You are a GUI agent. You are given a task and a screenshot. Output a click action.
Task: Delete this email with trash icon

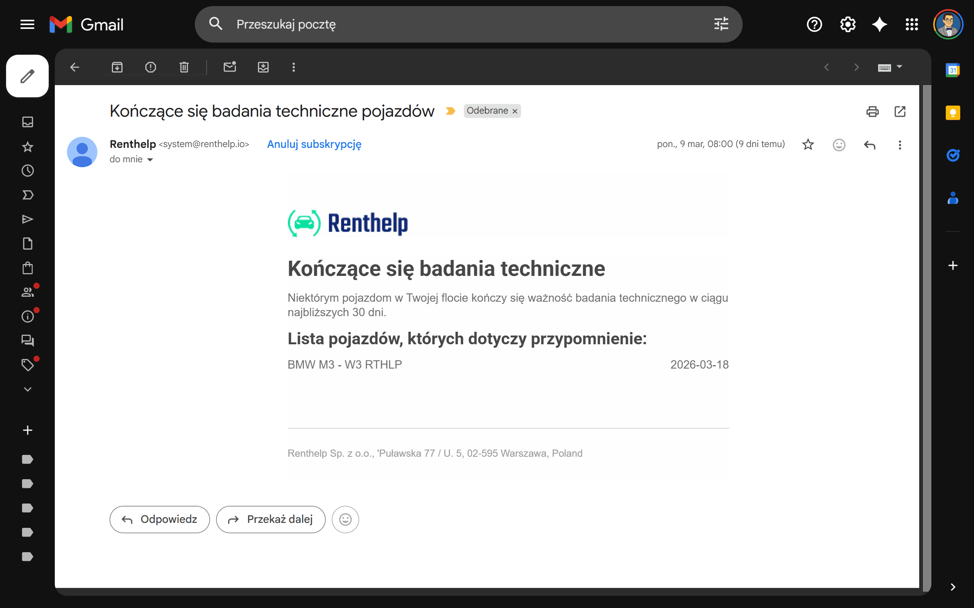click(x=184, y=67)
